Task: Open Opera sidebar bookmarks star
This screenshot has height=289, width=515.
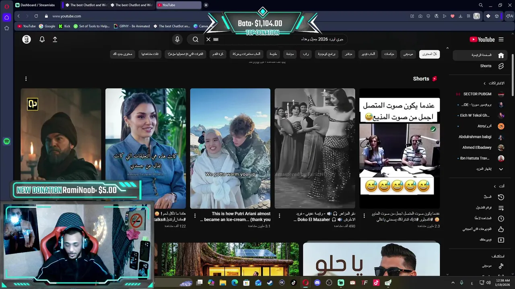Action: 6,28
